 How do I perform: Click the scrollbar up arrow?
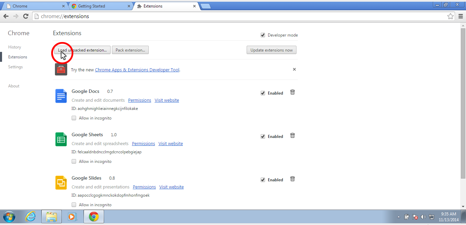(x=463, y=25)
